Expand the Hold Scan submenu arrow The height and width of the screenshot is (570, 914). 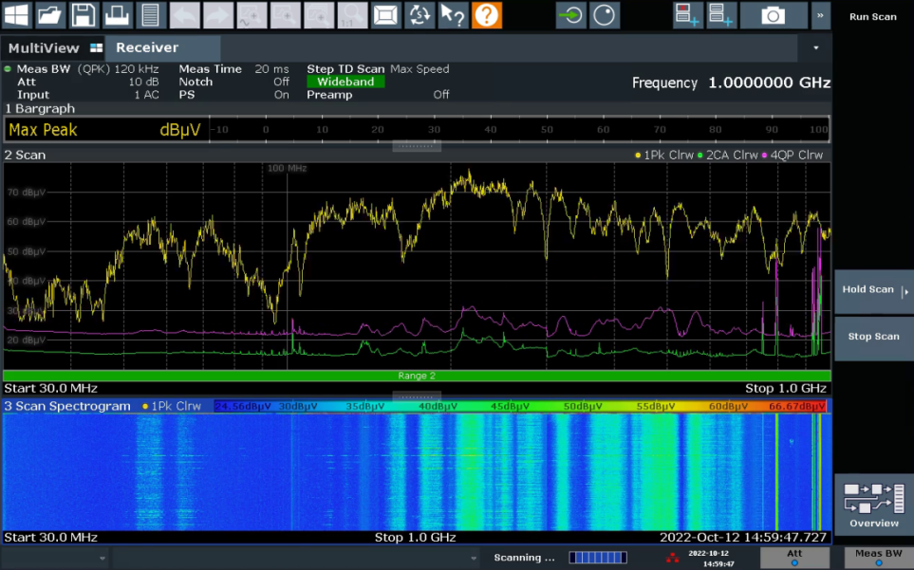pos(905,291)
